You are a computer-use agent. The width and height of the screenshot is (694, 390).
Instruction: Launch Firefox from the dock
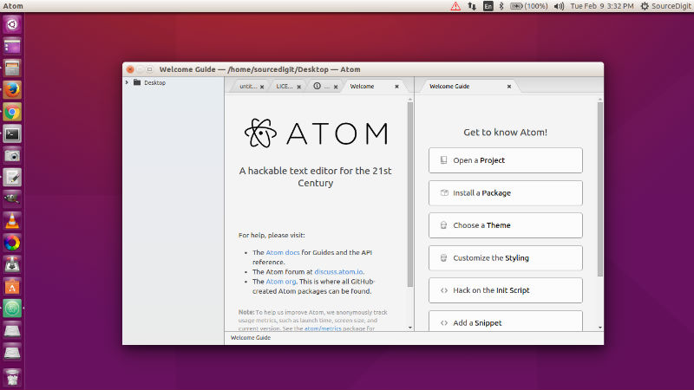(12, 90)
